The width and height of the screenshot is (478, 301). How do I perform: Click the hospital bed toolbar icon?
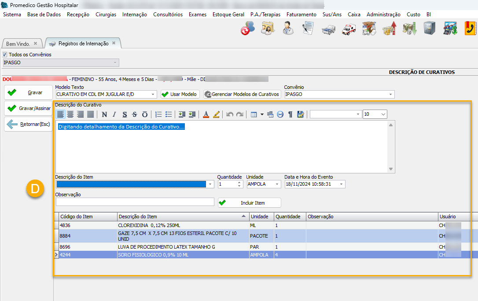[x=327, y=29]
